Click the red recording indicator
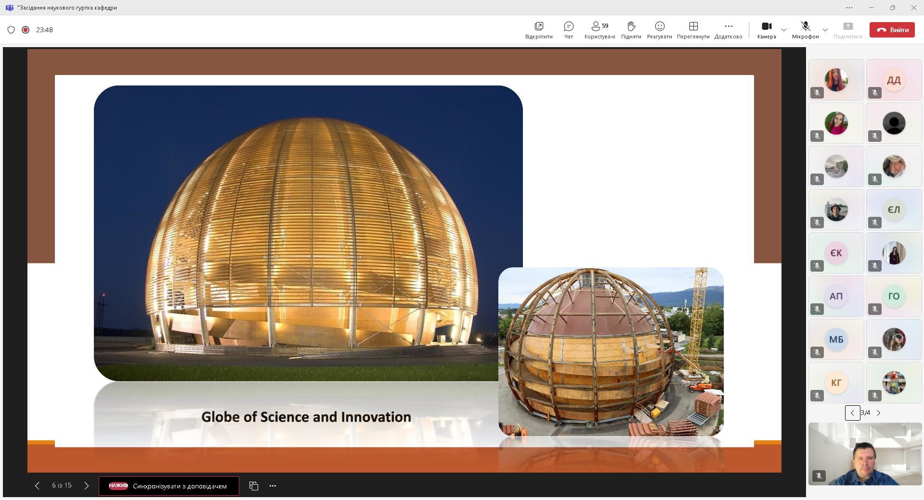924x500 pixels. (26, 30)
